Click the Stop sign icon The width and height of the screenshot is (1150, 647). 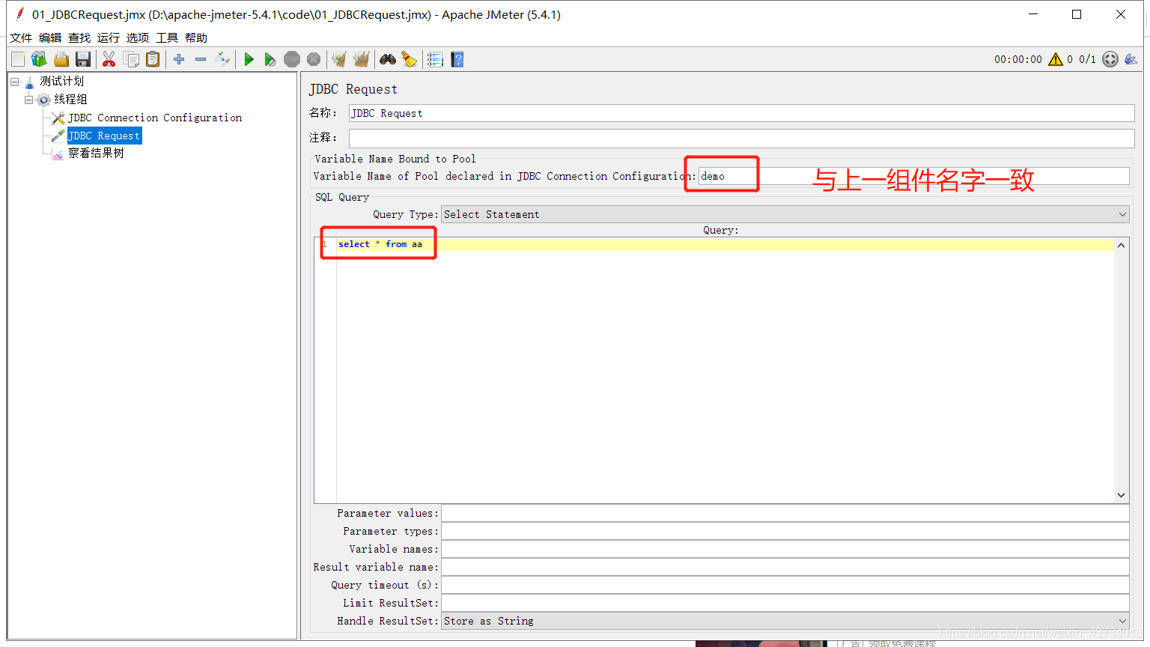(292, 59)
